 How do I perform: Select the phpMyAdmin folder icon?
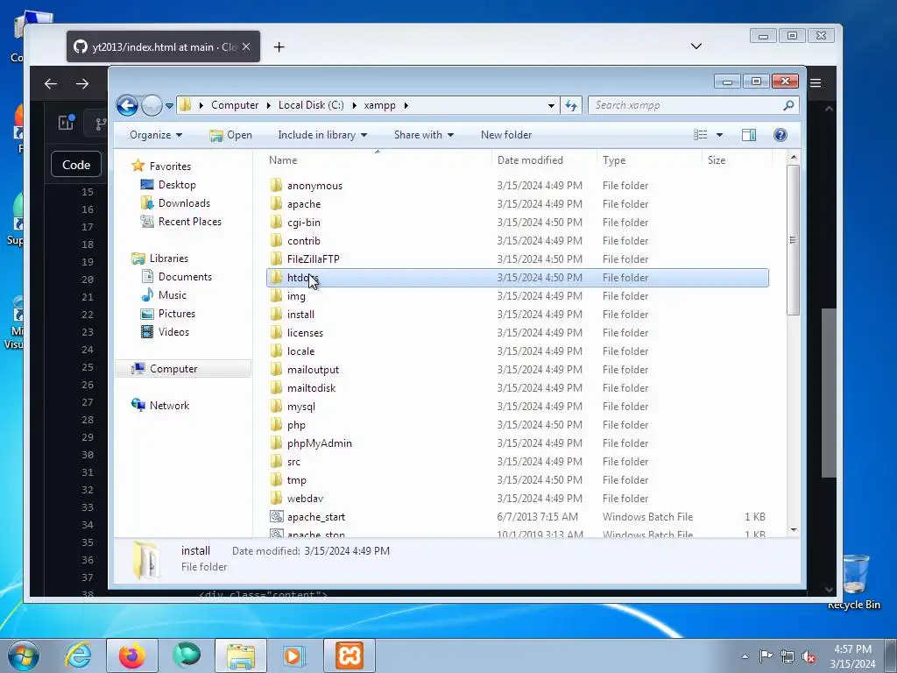tap(276, 443)
